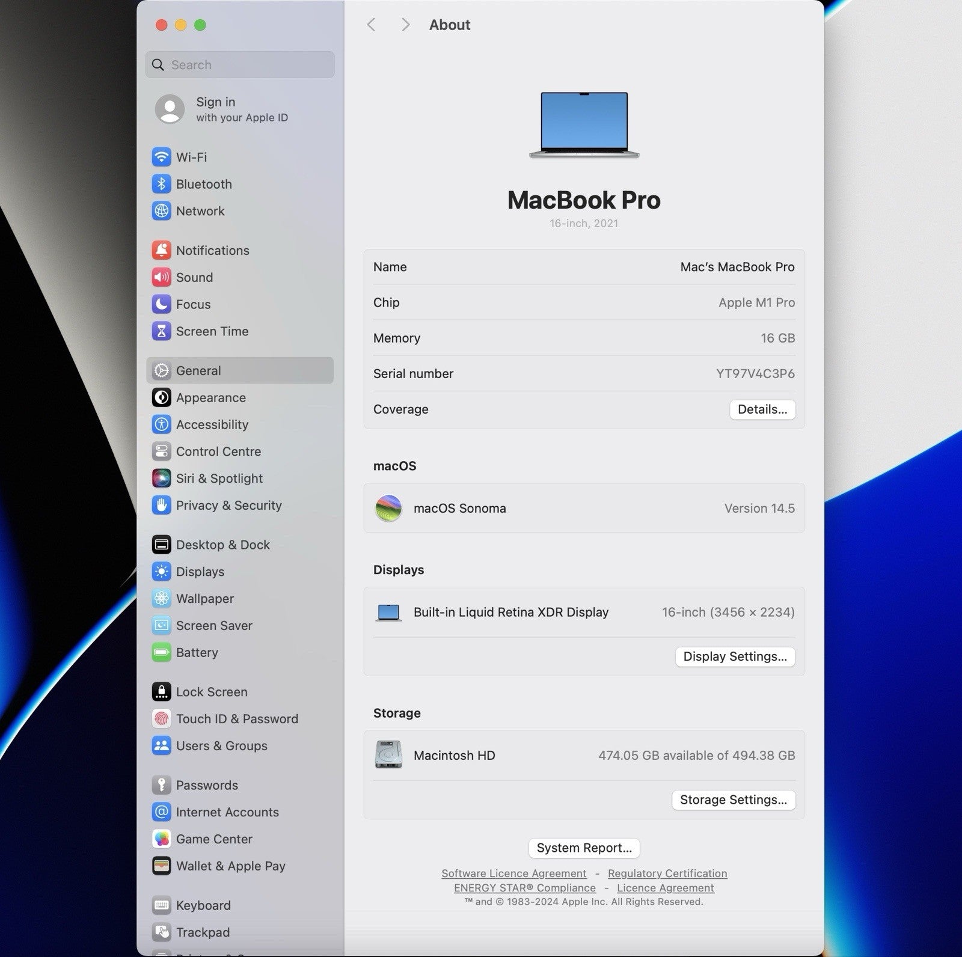Click the MacBook Pro laptop image
This screenshot has height=957, width=962.
(584, 125)
